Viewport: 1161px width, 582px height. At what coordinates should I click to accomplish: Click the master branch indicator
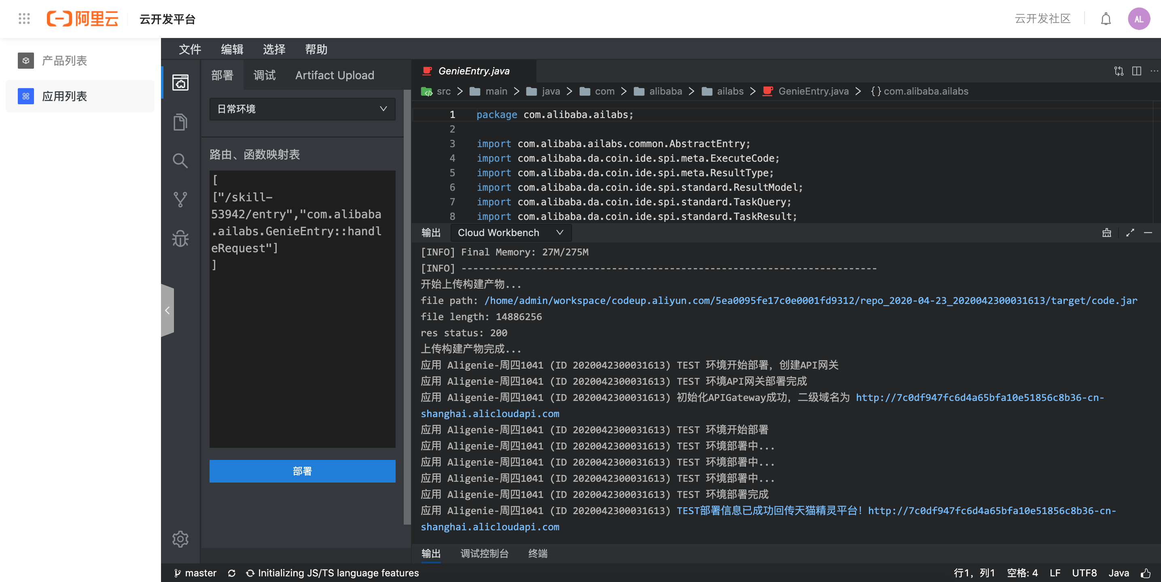coord(195,573)
